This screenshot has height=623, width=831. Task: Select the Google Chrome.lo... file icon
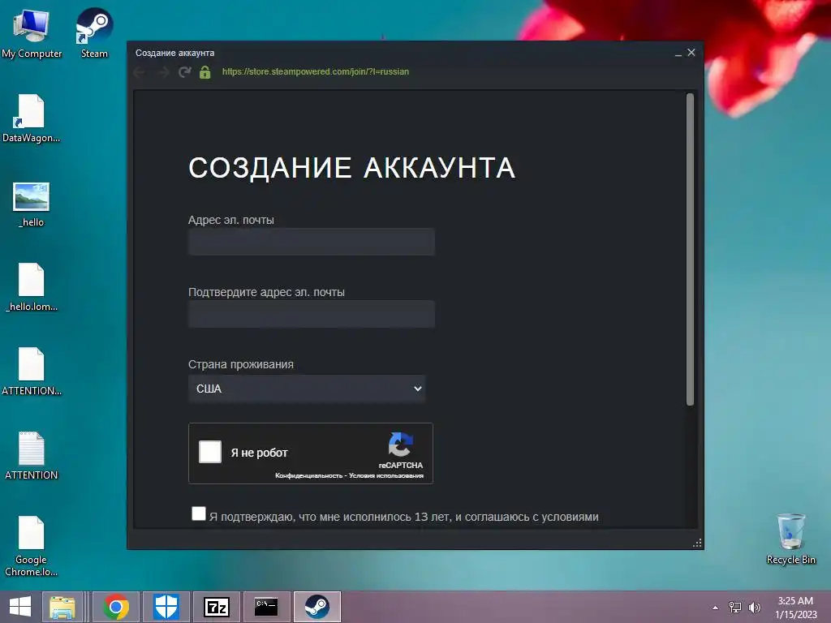coord(32,546)
